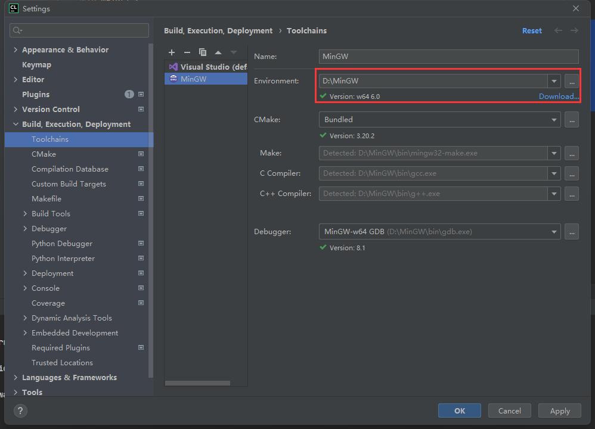Click the toolchain Name input field
Screen dimensions: 595x429
point(448,57)
